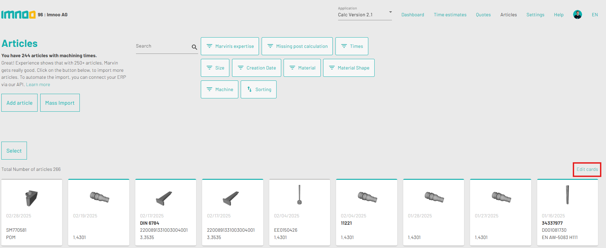Expand the Machine filter

click(x=219, y=89)
